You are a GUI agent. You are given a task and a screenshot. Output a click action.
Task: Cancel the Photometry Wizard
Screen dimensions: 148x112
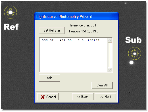[x=48, y=97]
